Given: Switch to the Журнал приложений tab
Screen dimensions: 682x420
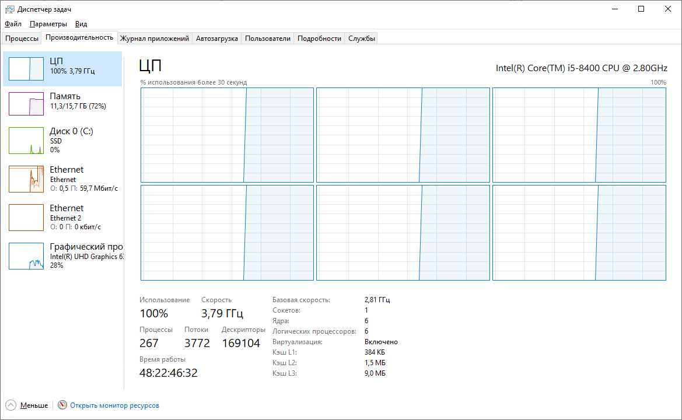Looking at the screenshot, I should 155,38.
